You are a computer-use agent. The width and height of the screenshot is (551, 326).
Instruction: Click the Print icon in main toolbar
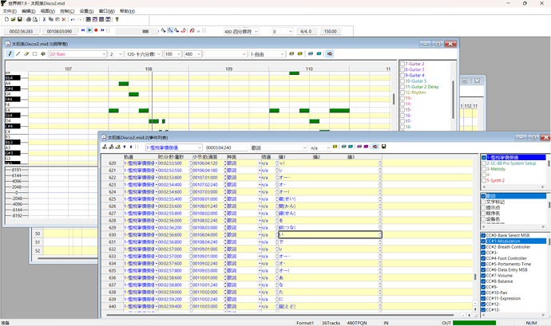(29, 20)
